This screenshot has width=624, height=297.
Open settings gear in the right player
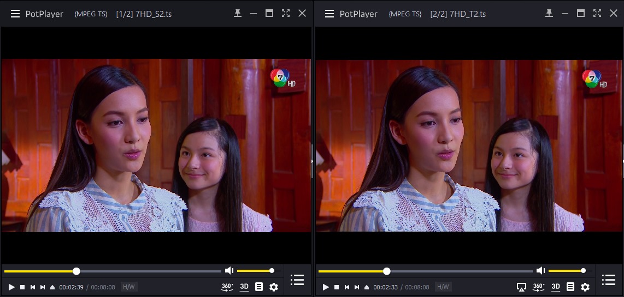tap(585, 287)
